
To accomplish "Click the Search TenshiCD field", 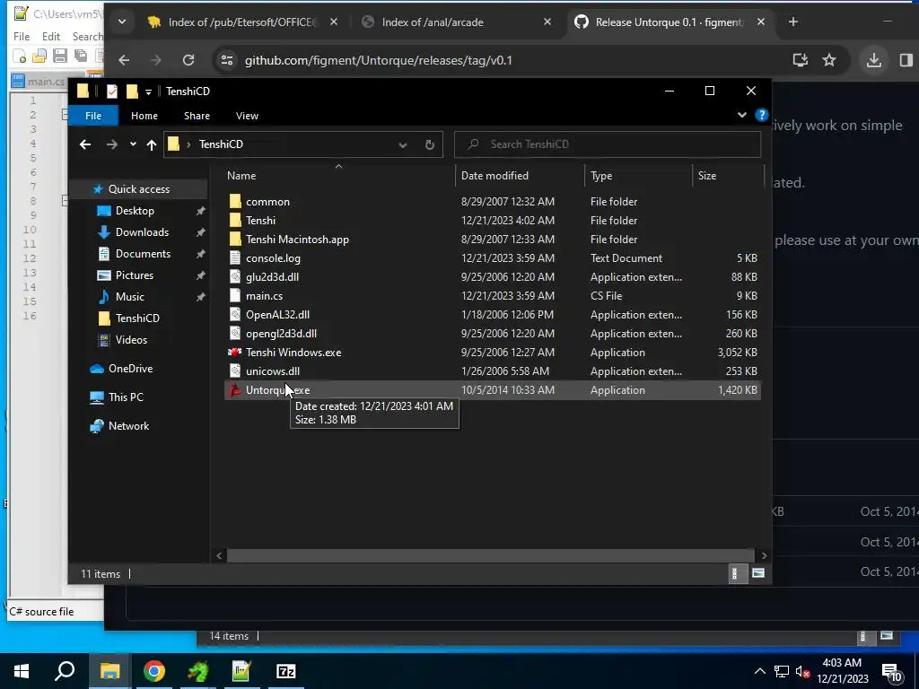I will (x=608, y=144).
